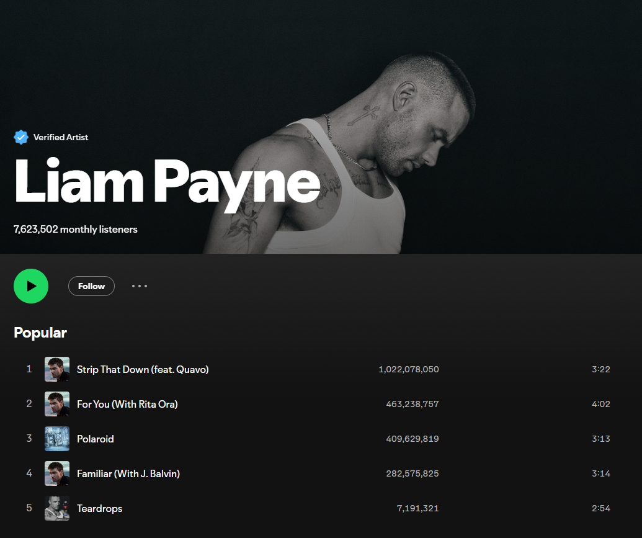Open For You (With Rita Ora) track

[127, 405]
